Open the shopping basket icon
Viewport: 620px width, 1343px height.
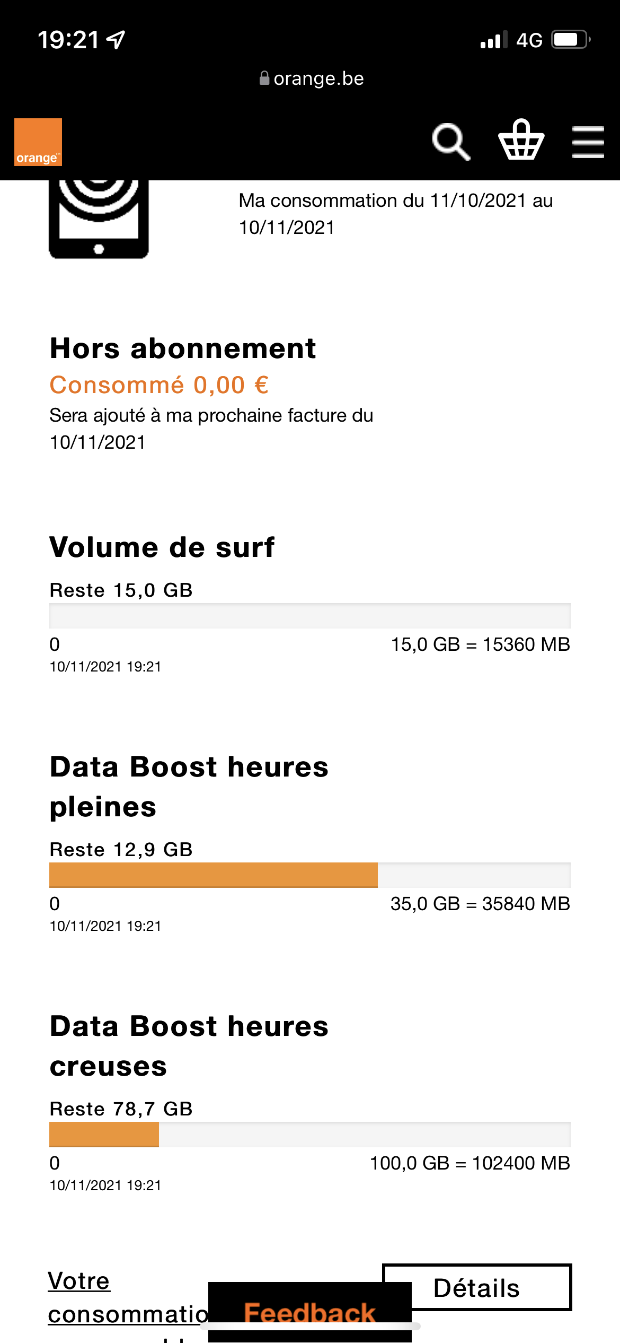point(521,141)
